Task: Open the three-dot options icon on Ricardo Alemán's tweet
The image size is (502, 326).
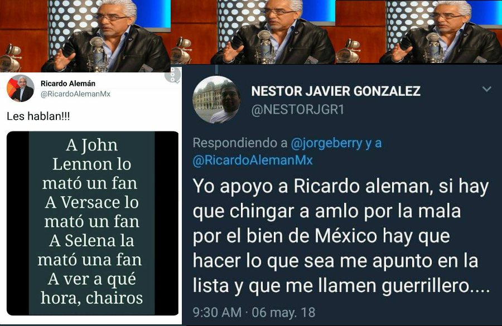Action: 172,75
